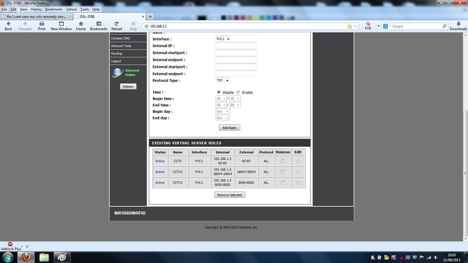The image size is (468, 263).
Task: Open the Tools menu
Action: coord(84,9)
